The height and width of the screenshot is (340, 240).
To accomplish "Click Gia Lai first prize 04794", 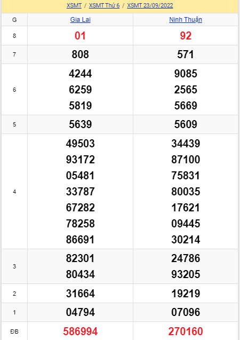I will (x=81, y=312).
